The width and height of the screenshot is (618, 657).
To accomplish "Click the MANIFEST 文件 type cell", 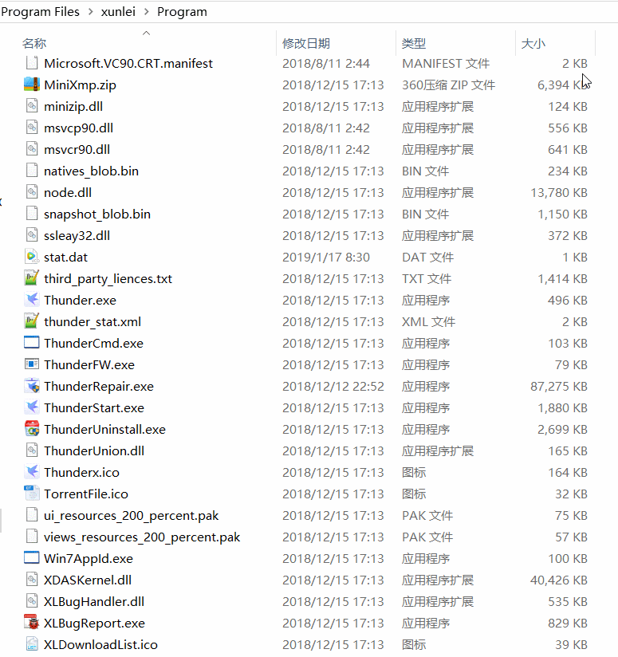I will [446, 63].
